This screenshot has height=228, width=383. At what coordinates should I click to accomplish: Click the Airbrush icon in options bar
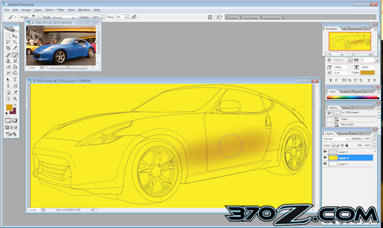click(x=134, y=17)
